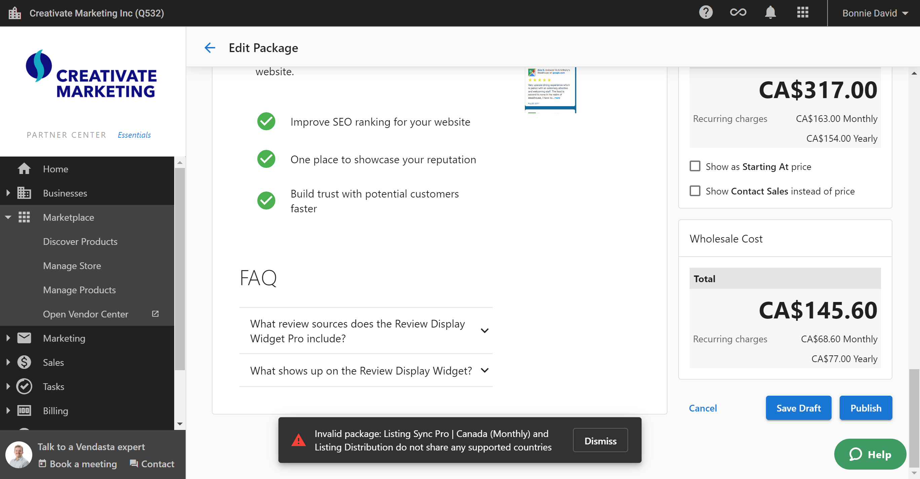The image size is (920, 479).
Task: Click the sidebar scrollbar thumb
Action: click(180, 269)
